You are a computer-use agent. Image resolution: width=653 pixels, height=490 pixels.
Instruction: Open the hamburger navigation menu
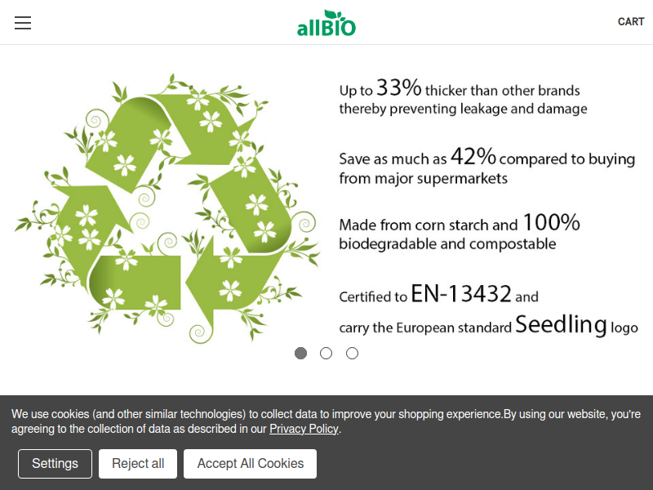click(23, 23)
